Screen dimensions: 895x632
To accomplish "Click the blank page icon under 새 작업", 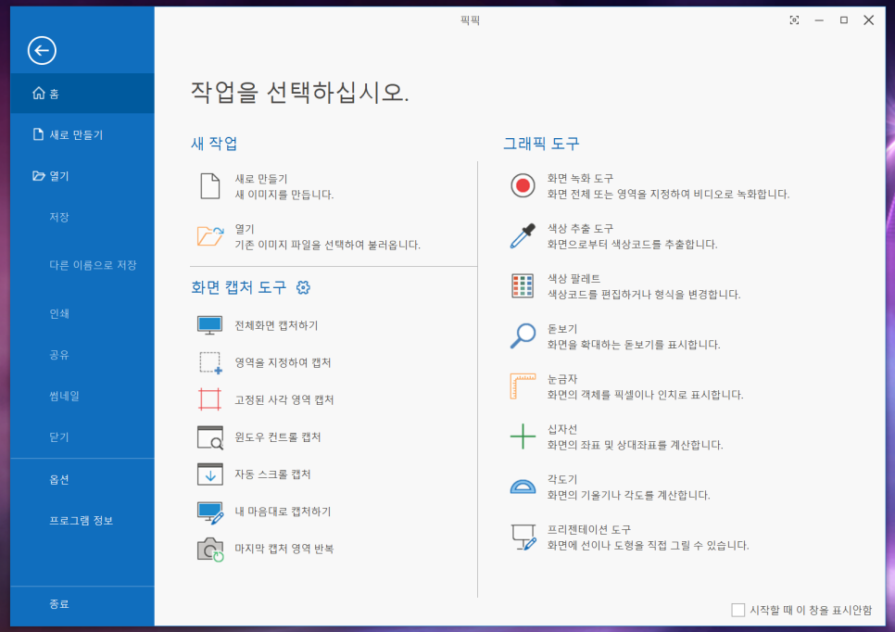I will pos(210,186).
